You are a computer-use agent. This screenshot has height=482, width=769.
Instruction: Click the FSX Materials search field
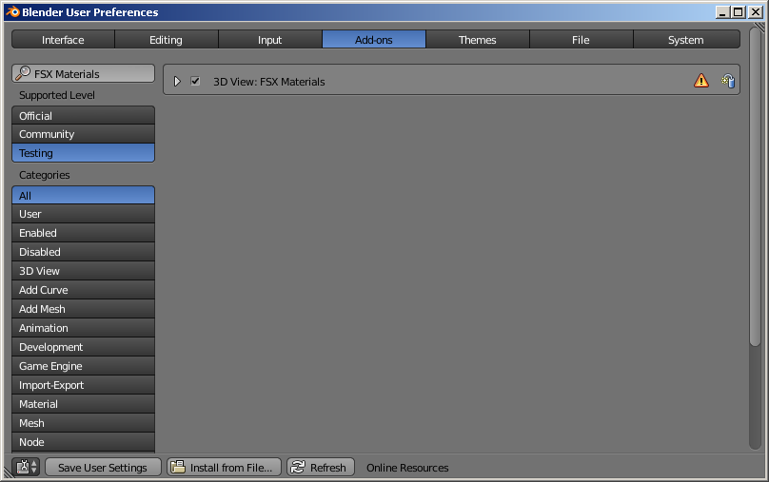coord(83,73)
